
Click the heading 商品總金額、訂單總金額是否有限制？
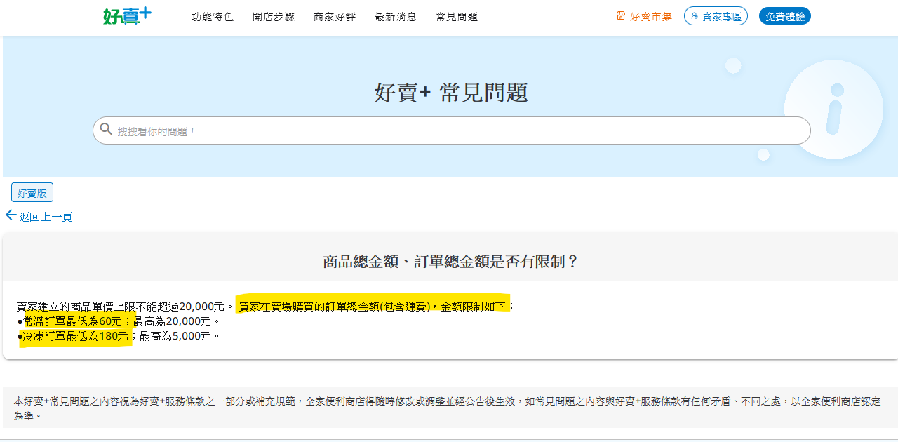click(450, 262)
